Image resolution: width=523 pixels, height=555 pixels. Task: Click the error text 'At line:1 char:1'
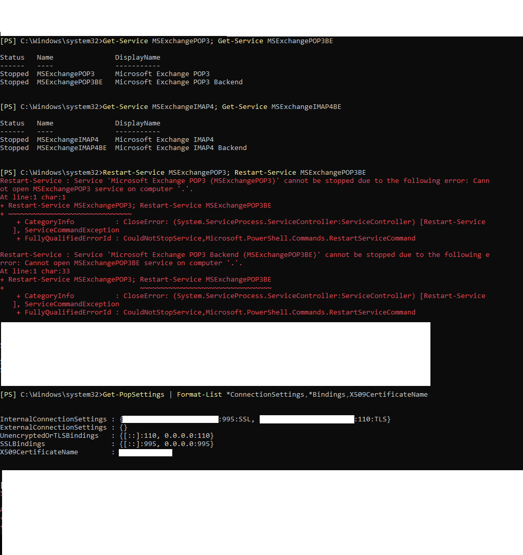33,197
